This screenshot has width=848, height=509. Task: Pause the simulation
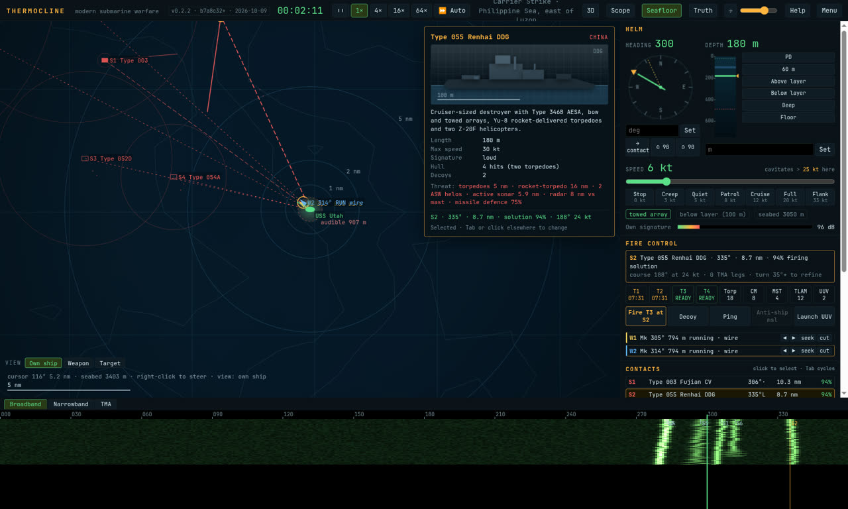pyautogui.click(x=341, y=11)
